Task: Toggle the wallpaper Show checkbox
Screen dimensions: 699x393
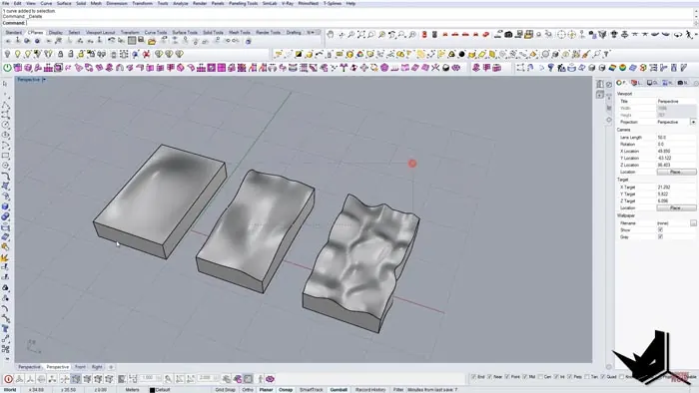Action: [x=660, y=230]
